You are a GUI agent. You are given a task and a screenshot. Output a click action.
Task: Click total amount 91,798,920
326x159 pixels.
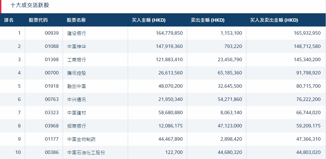[x=308, y=73]
